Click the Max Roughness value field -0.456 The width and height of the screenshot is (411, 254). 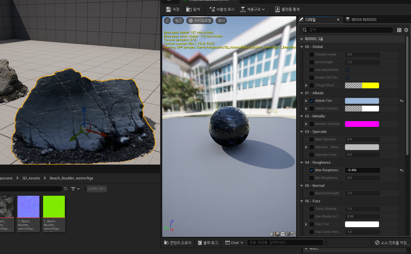coord(362,170)
